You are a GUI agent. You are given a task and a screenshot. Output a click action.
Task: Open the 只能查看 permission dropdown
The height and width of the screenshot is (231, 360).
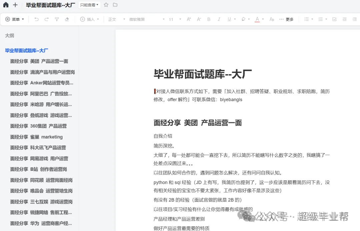coord(89,5)
